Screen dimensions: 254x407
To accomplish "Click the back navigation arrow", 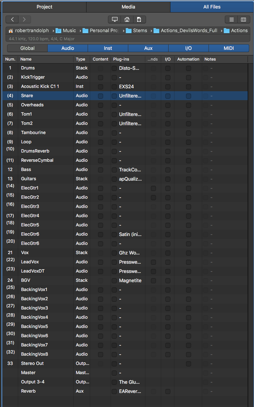I will point(12,20).
